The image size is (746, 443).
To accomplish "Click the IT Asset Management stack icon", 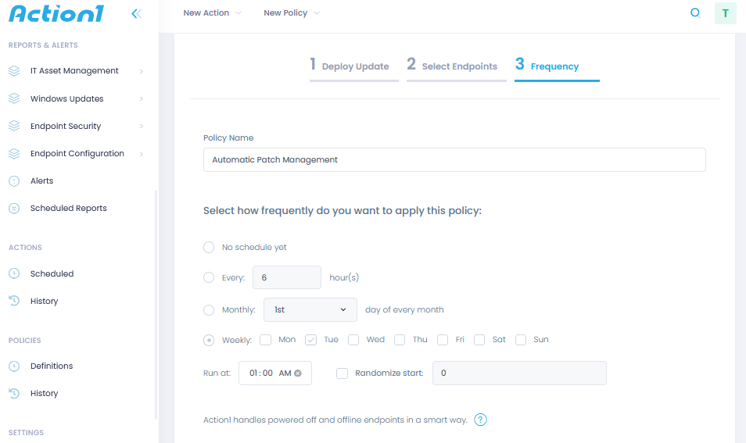I will [x=14, y=71].
